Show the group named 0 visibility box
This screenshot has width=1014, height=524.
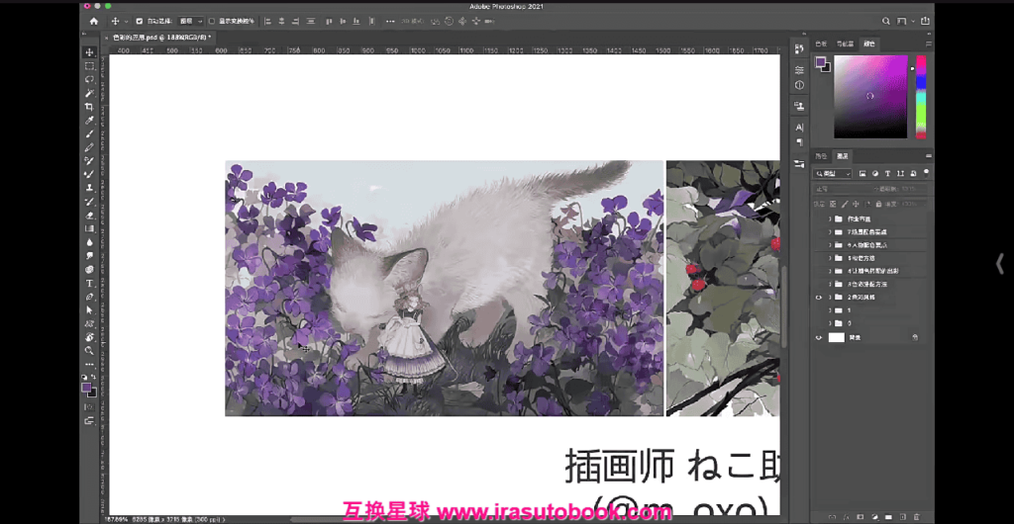[x=819, y=323]
